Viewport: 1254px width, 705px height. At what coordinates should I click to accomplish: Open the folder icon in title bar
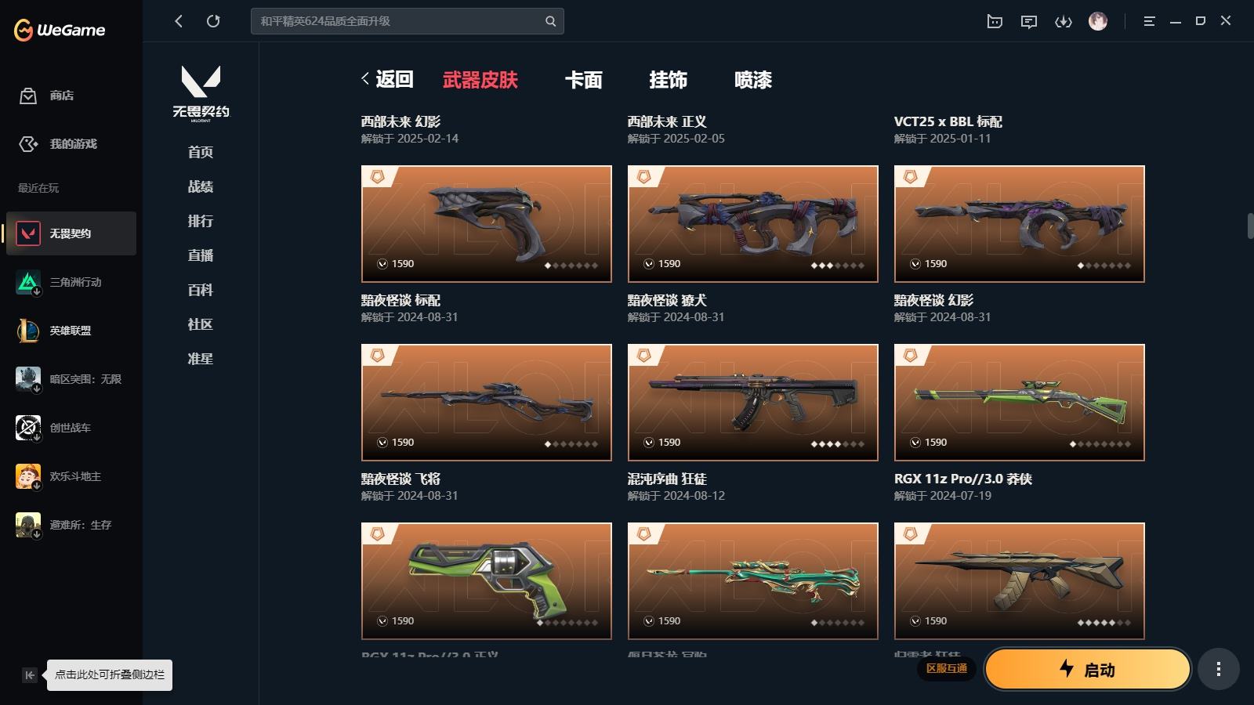point(995,22)
